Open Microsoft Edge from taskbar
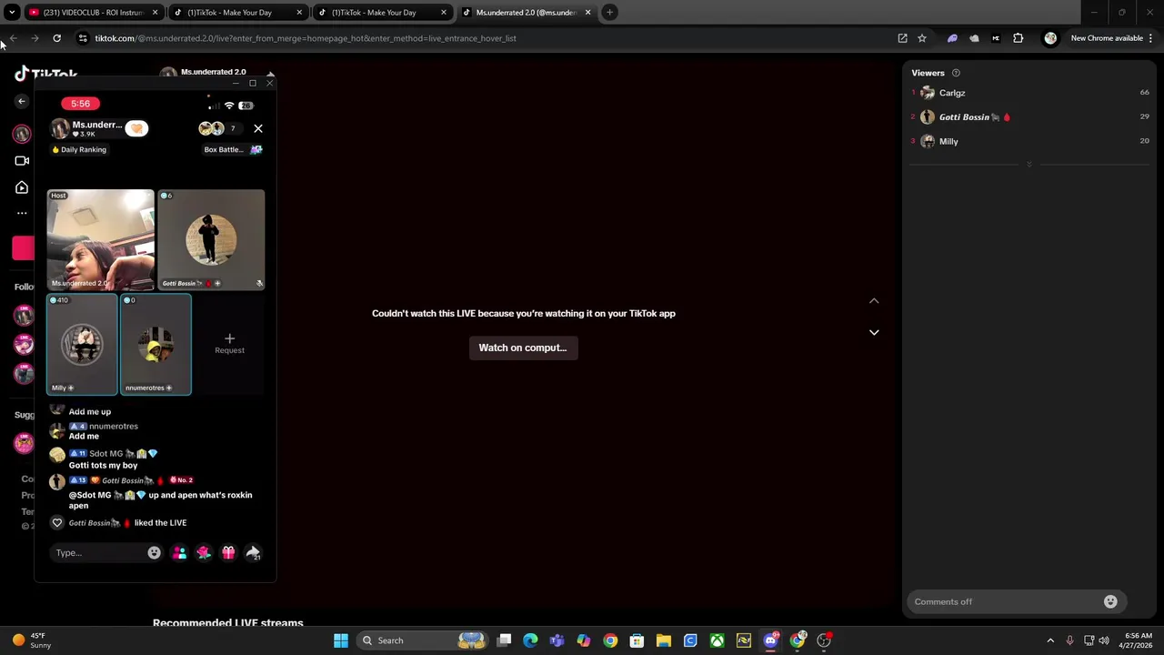Screen dimensions: 1164x655 [531, 640]
